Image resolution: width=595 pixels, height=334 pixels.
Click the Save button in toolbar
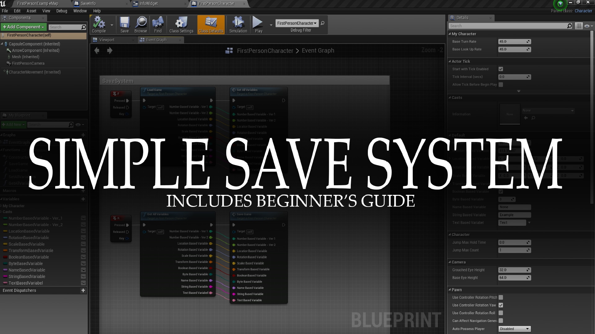(124, 25)
